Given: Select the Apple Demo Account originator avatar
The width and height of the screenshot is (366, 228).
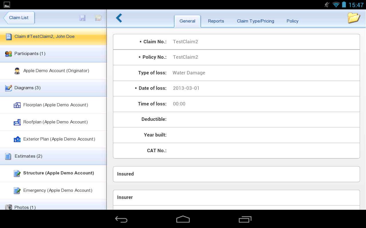Looking at the screenshot, I should pyautogui.click(x=17, y=71).
